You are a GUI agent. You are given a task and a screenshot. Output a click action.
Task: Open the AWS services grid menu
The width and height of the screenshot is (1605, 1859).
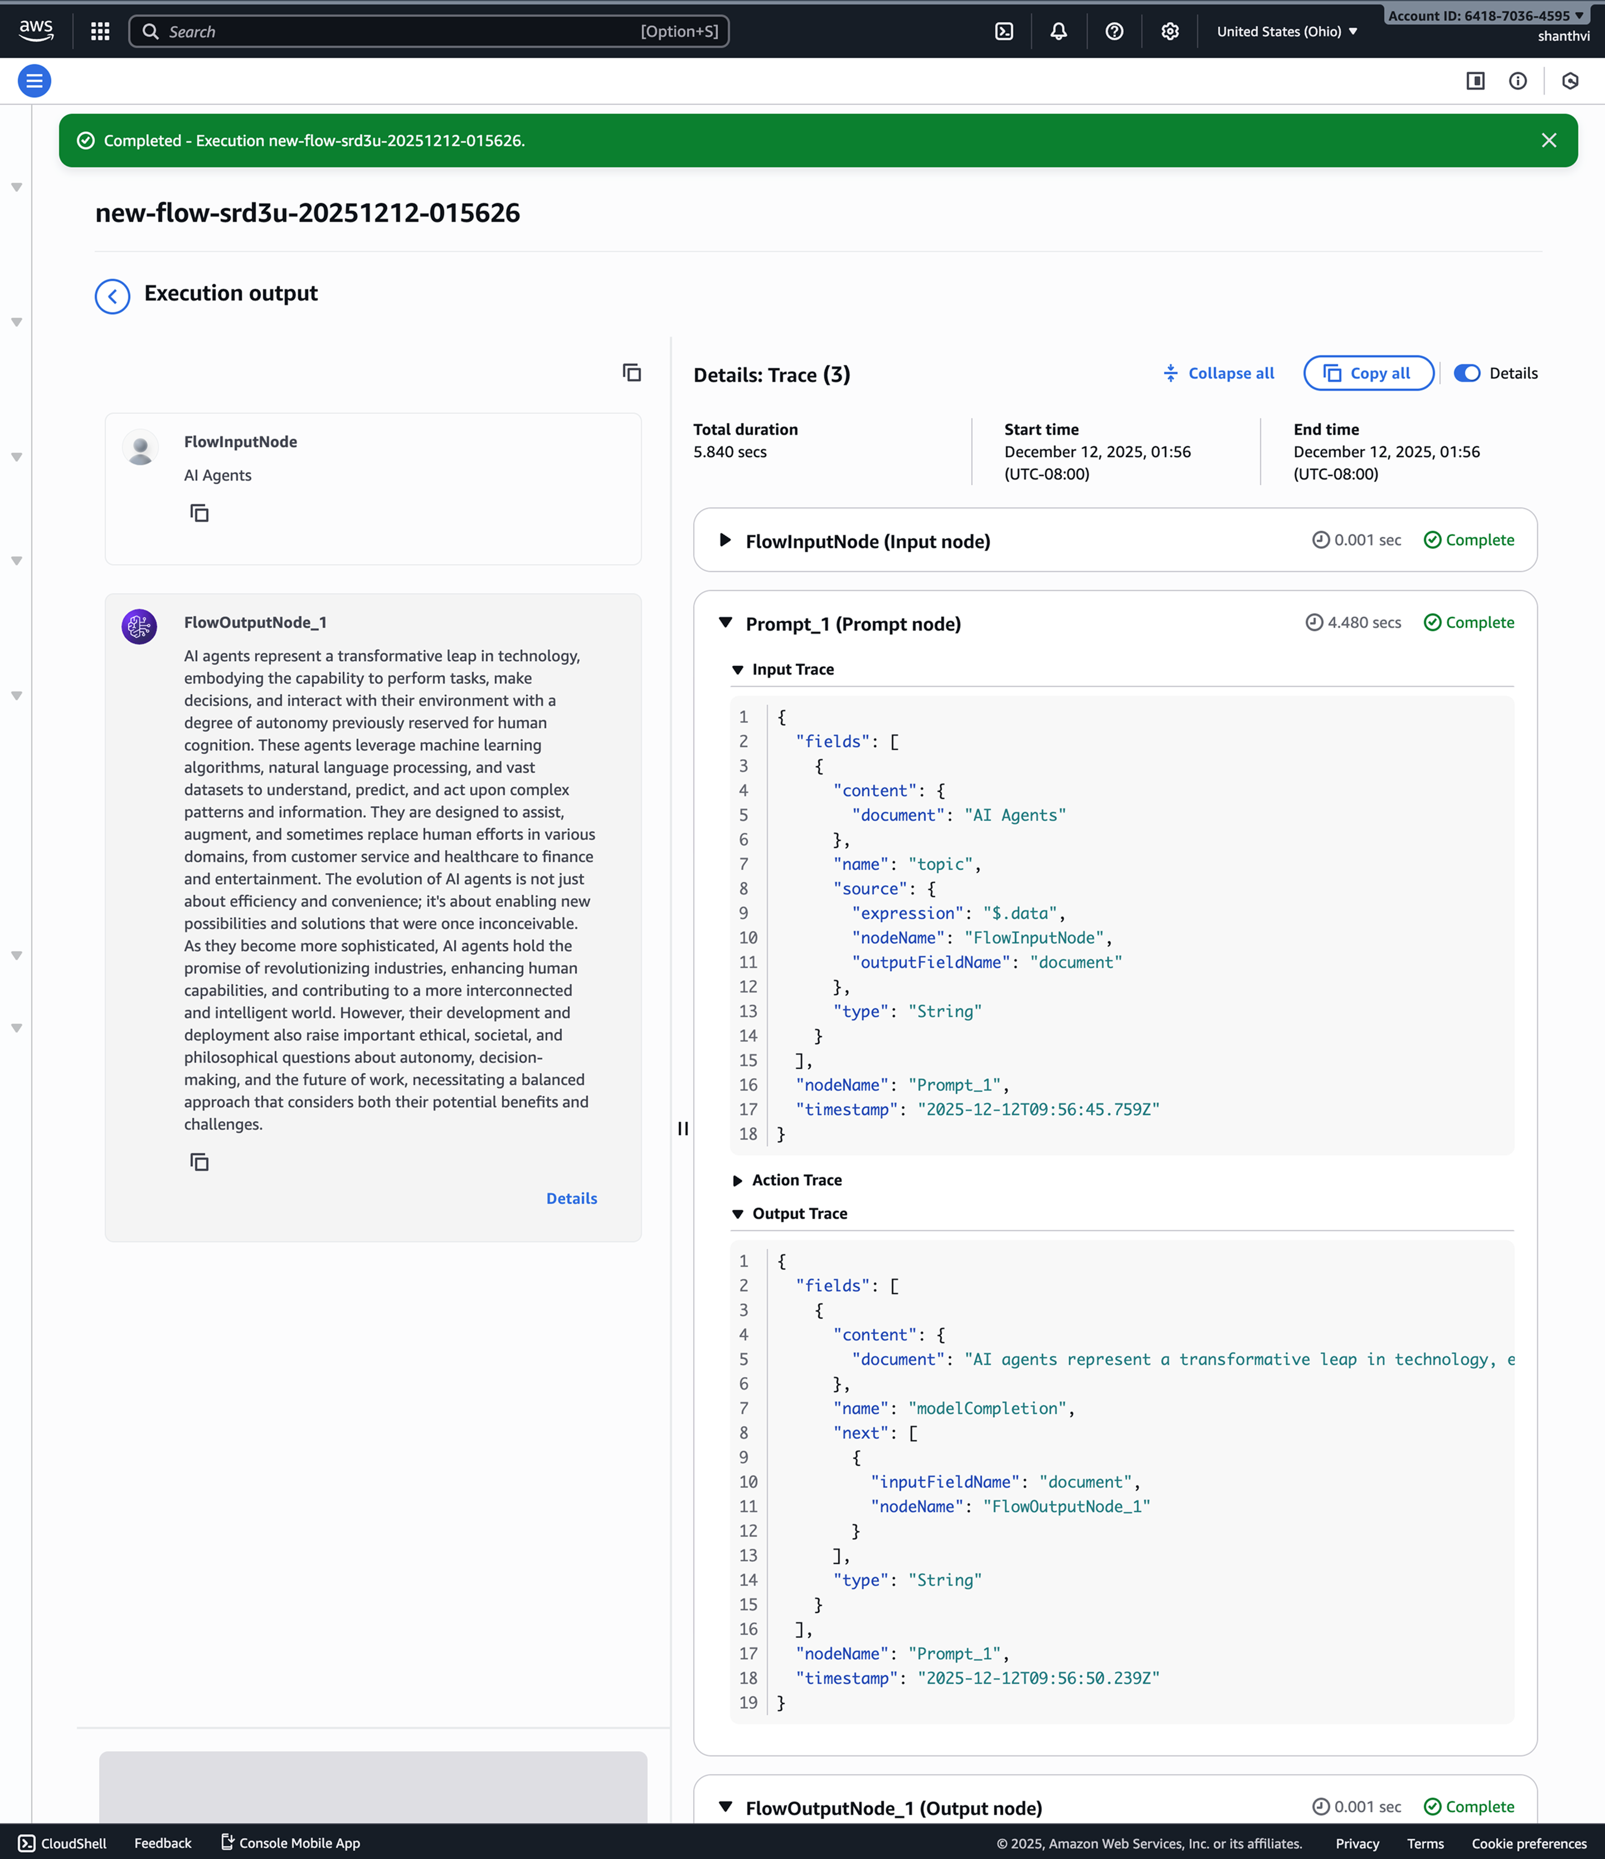(x=100, y=31)
